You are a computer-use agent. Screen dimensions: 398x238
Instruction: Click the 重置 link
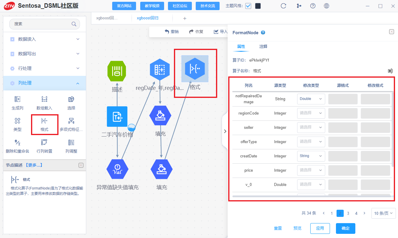278,228
